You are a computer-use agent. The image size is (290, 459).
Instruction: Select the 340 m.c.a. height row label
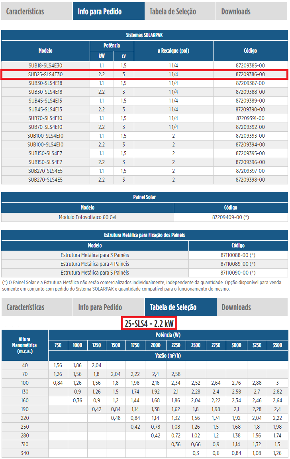[x=25, y=453]
